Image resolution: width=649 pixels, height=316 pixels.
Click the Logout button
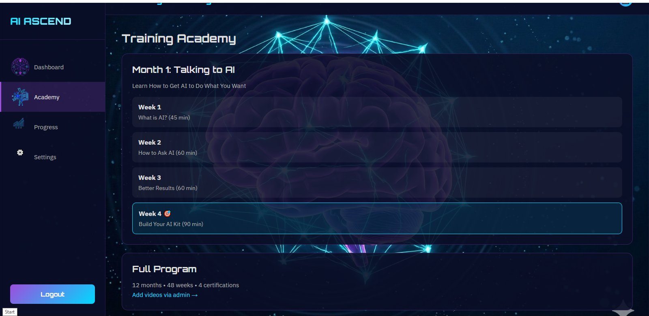tap(52, 294)
